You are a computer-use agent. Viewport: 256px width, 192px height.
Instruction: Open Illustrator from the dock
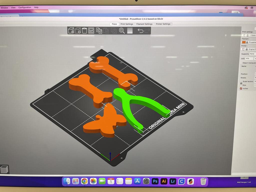click(x=164, y=181)
